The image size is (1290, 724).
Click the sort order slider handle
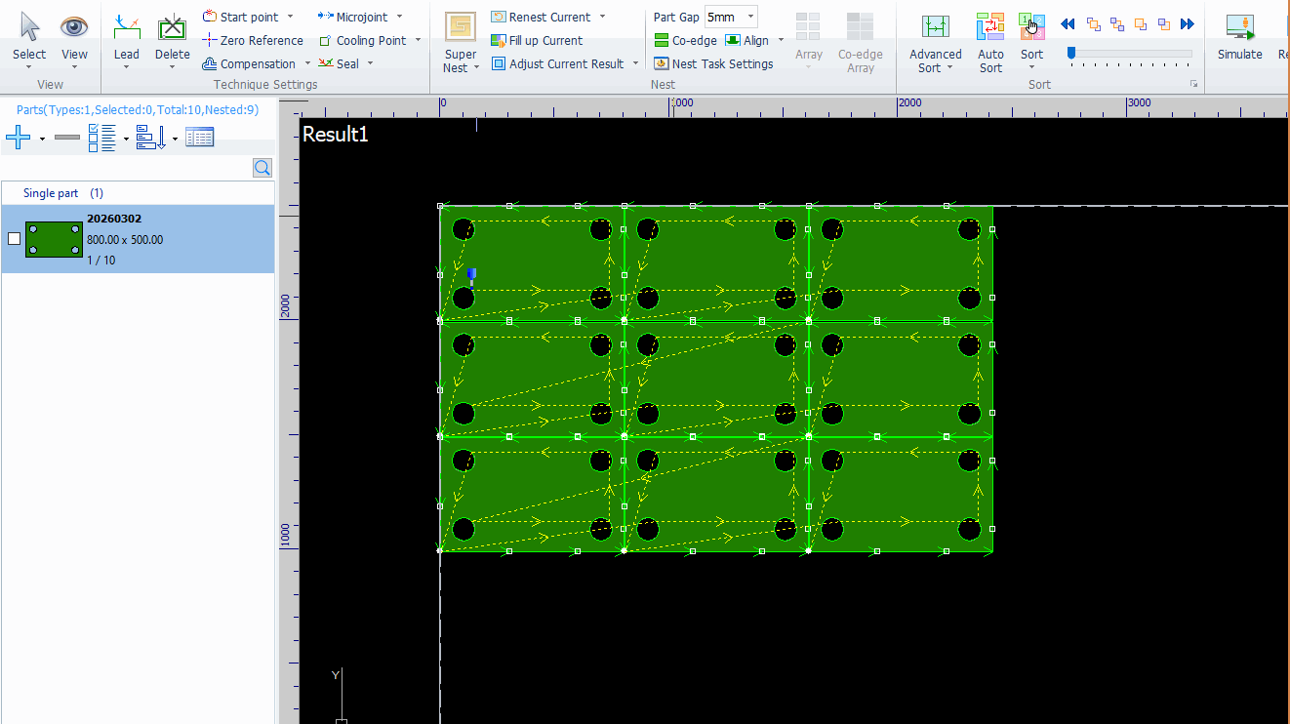(1071, 53)
